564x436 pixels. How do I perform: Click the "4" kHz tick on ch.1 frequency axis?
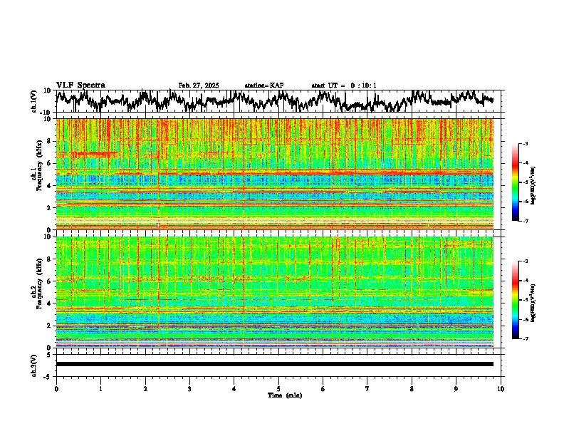tap(50, 186)
